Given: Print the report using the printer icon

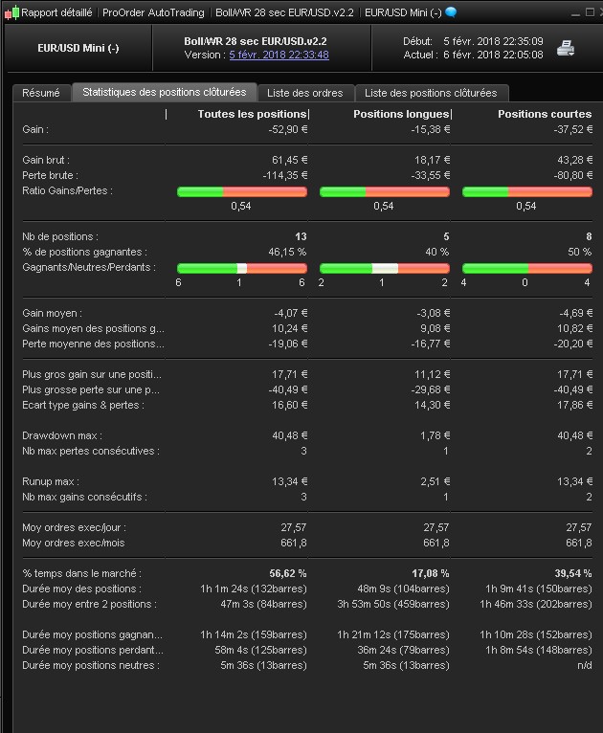Looking at the screenshot, I should (566, 48).
